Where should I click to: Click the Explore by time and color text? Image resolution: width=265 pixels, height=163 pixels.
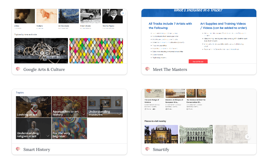(26, 35)
